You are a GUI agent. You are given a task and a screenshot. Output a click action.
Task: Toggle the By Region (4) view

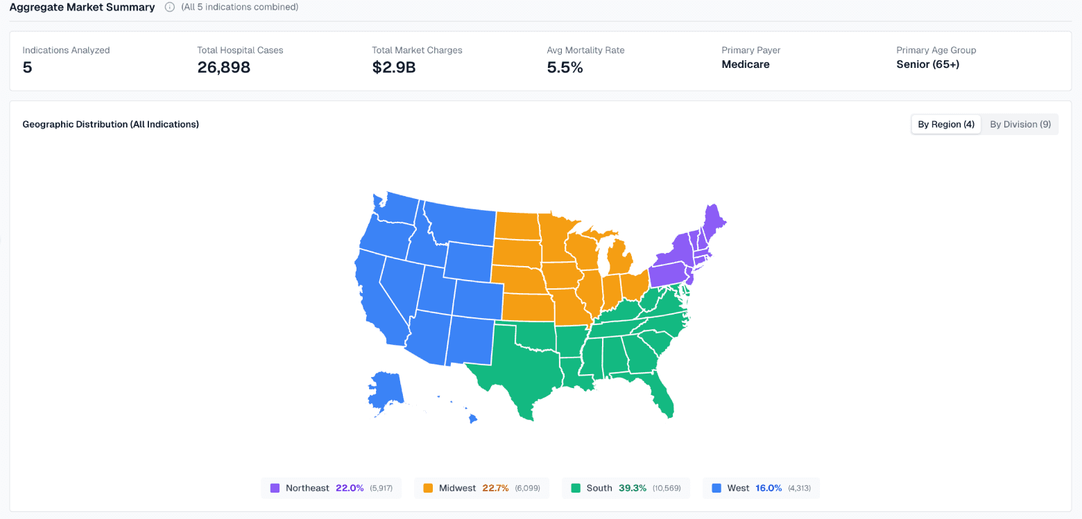click(945, 124)
